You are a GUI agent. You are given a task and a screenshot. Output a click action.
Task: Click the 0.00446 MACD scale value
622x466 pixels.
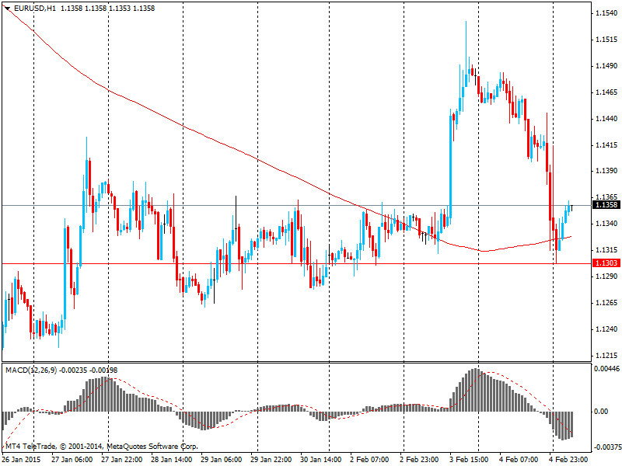[x=606, y=369]
